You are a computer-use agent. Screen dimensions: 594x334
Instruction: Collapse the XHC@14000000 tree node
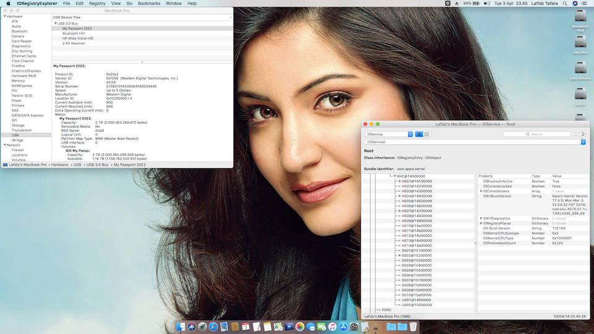pos(395,176)
